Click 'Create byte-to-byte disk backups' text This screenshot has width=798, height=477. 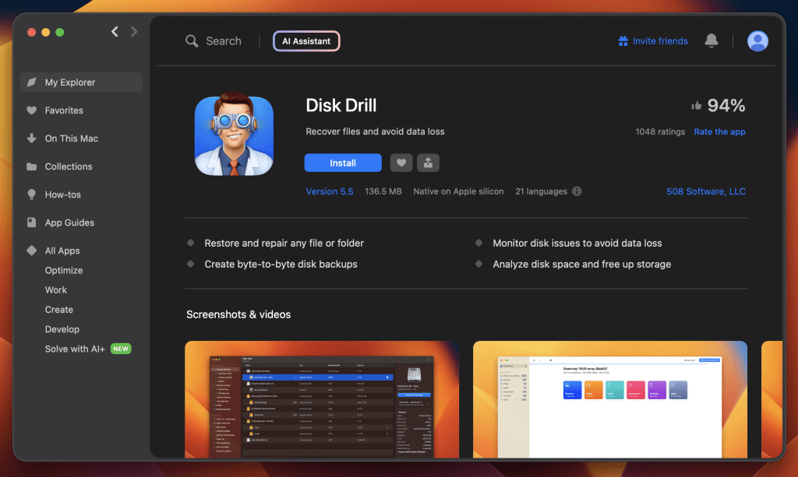click(x=281, y=264)
